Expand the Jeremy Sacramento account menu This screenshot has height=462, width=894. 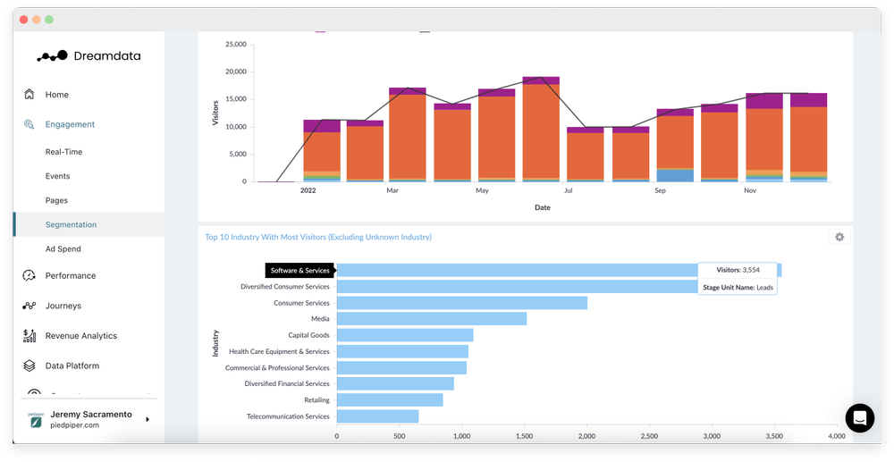[148, 419]
